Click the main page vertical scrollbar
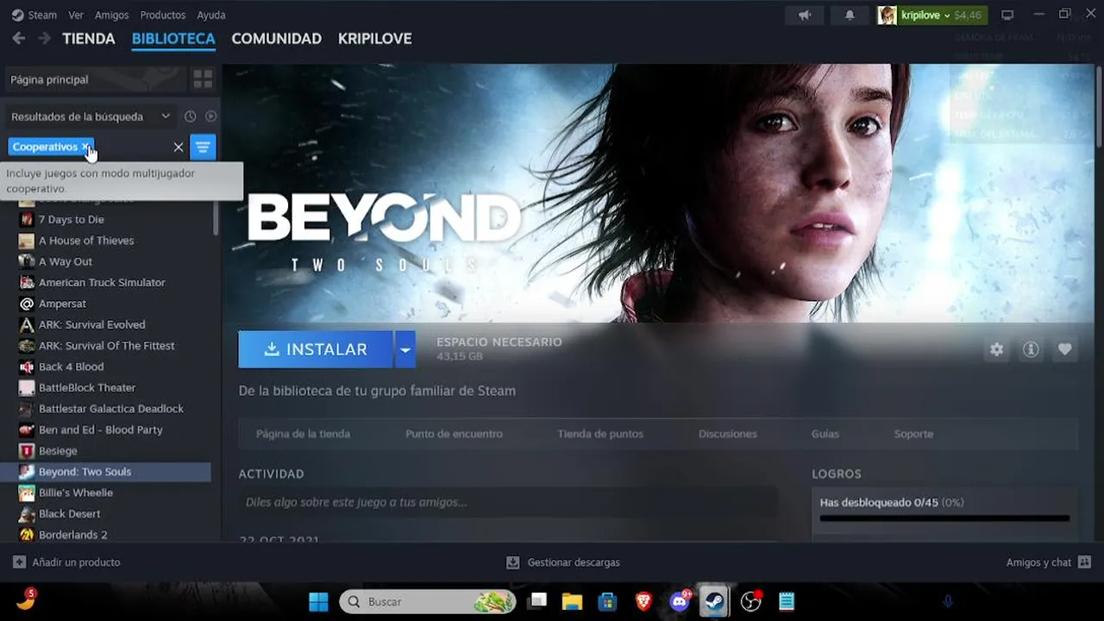 [x=1100, y=105]
